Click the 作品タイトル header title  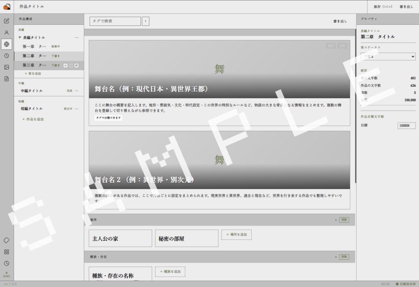[x=32, y=7]
